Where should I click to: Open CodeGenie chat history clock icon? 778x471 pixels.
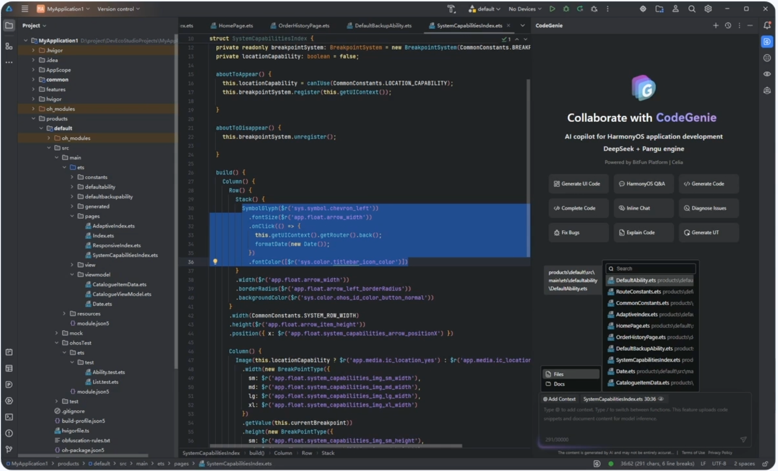click(x=728, y=26)
